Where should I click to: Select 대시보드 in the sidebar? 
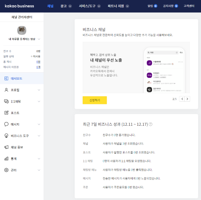click(22, 78)
